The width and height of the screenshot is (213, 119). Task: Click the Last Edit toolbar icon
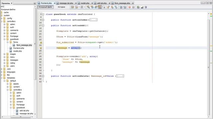point(73,7)
